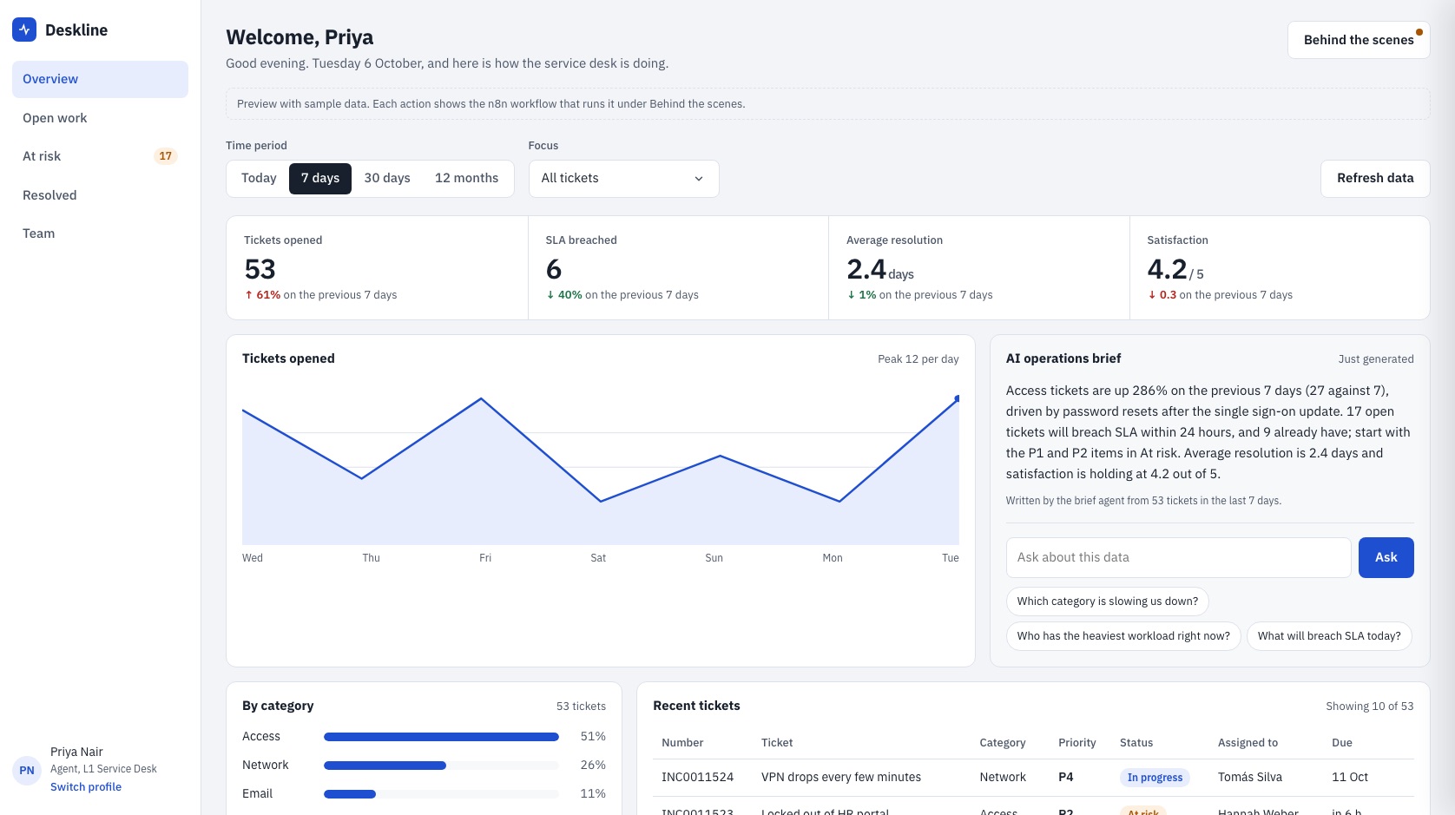This screenshot has height=815, width=1455.
Task: Click the Priority column header
Action: pos(1077,743)
